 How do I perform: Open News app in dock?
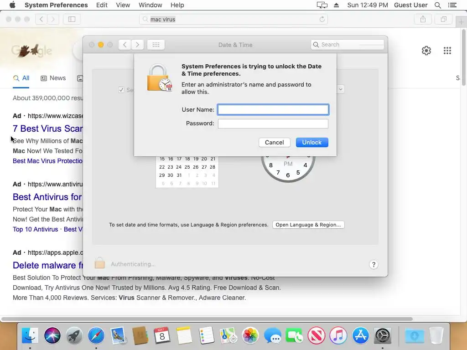pyautogui.click(x=317, y=335)
